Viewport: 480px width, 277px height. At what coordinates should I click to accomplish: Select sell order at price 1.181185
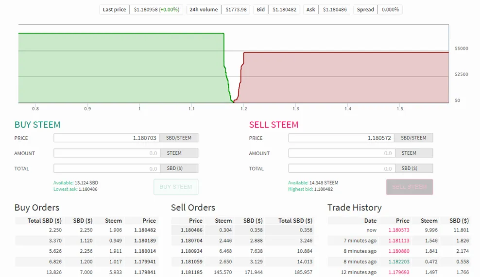click(243, 272)
